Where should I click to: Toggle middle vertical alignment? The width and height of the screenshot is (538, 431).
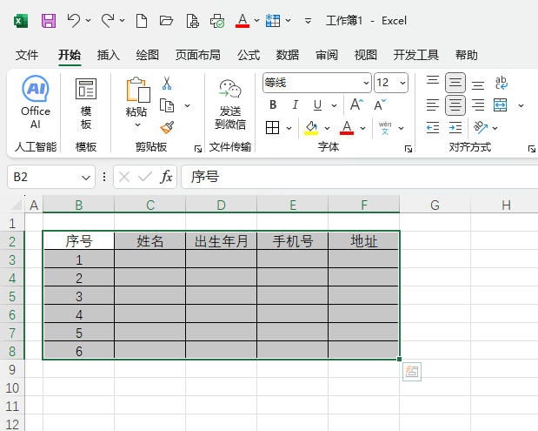tap(455, 83)
